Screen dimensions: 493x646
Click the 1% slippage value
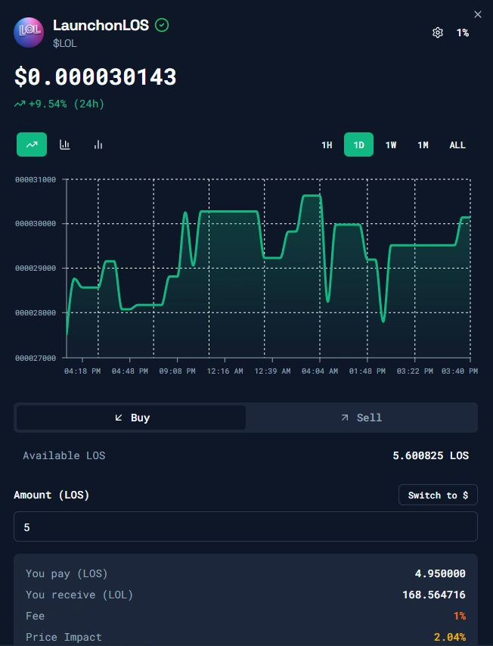click(x=462, y=33)
